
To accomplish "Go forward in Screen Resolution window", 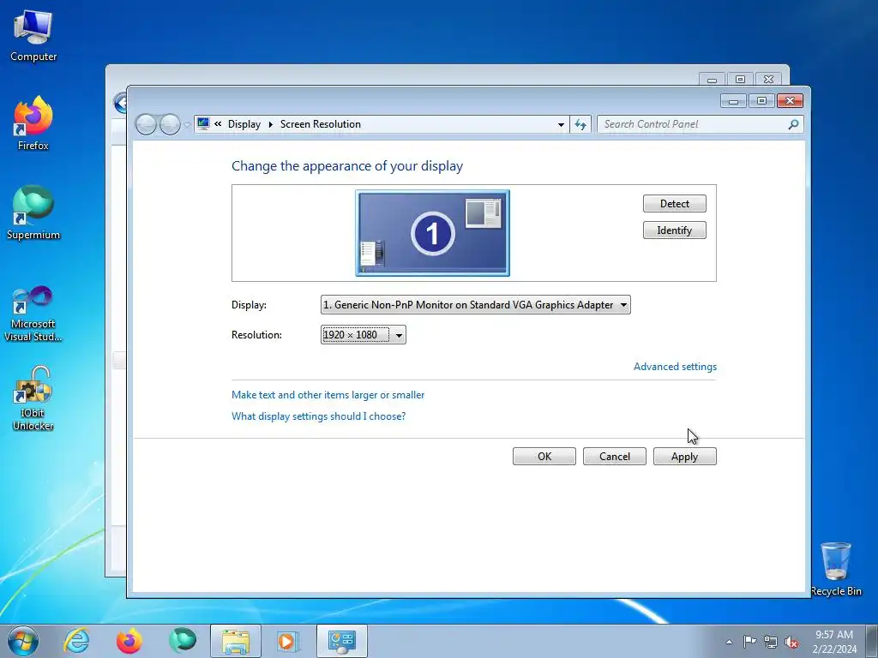I will tap(171, 124).
